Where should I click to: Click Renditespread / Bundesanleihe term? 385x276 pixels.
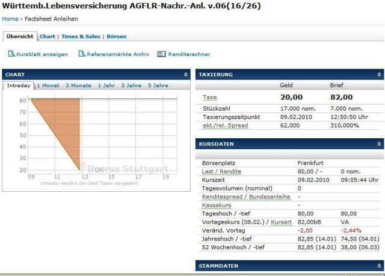coord(246,197)
